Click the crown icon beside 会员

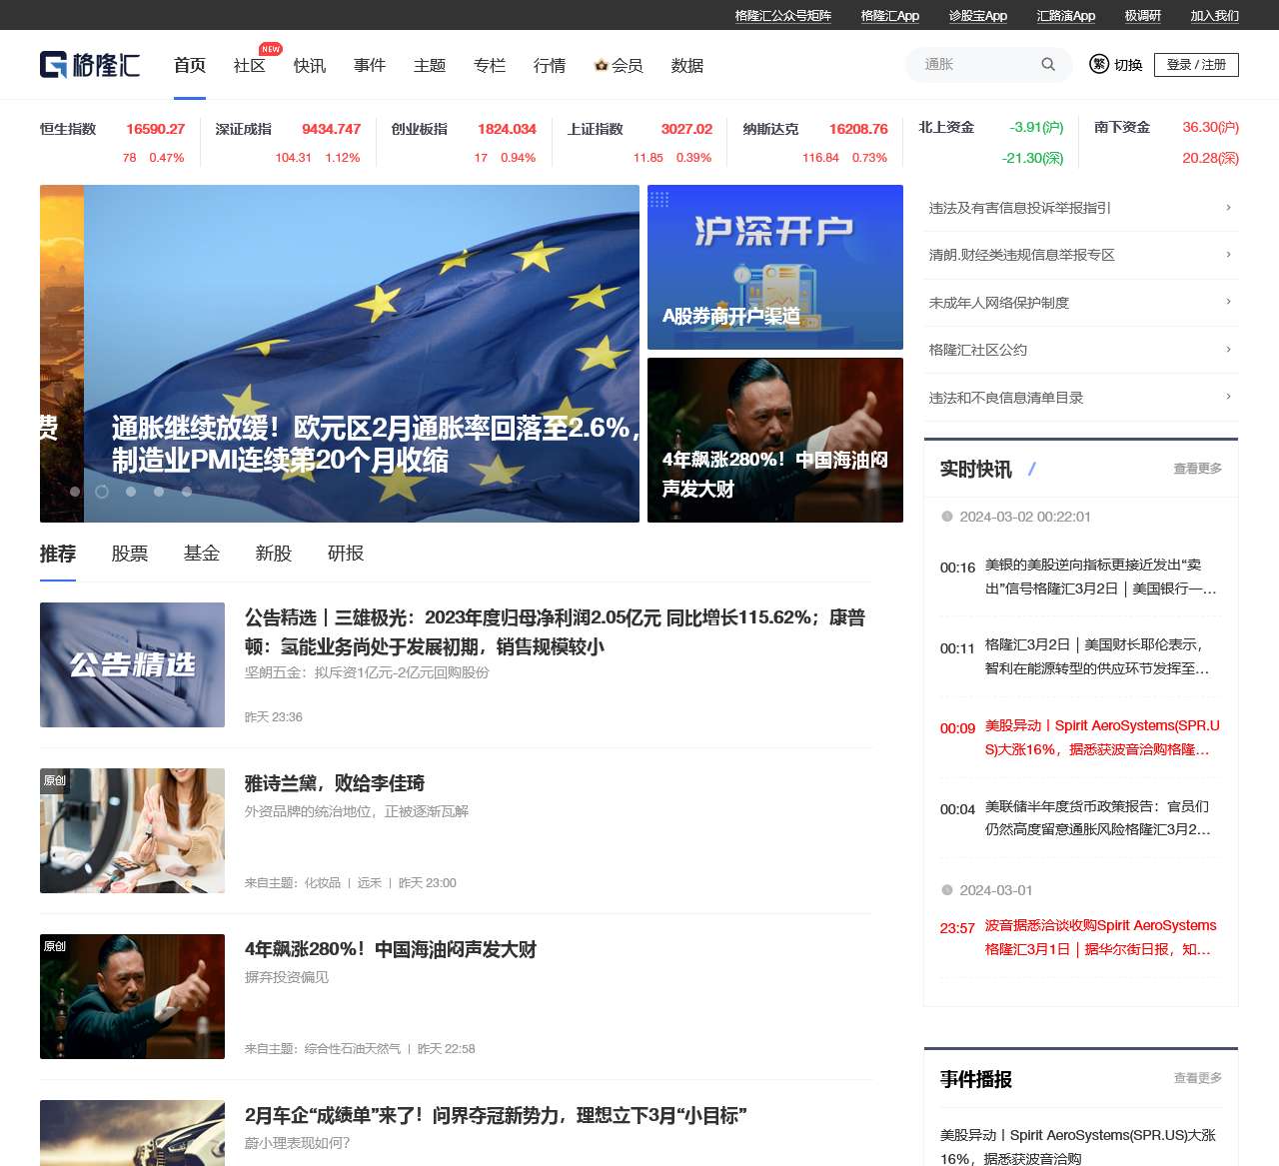(x=601, y=65)
